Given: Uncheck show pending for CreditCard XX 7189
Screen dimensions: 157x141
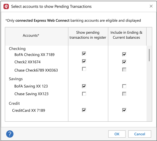Looking at the screenshot, I should [x=84, y=110].
